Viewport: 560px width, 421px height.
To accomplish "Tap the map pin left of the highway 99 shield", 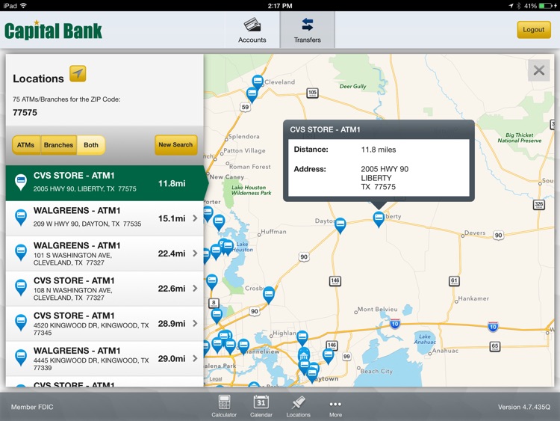I will (x=329, y=356).
